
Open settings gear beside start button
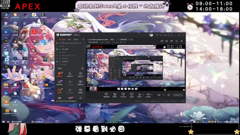coord(169,95)
